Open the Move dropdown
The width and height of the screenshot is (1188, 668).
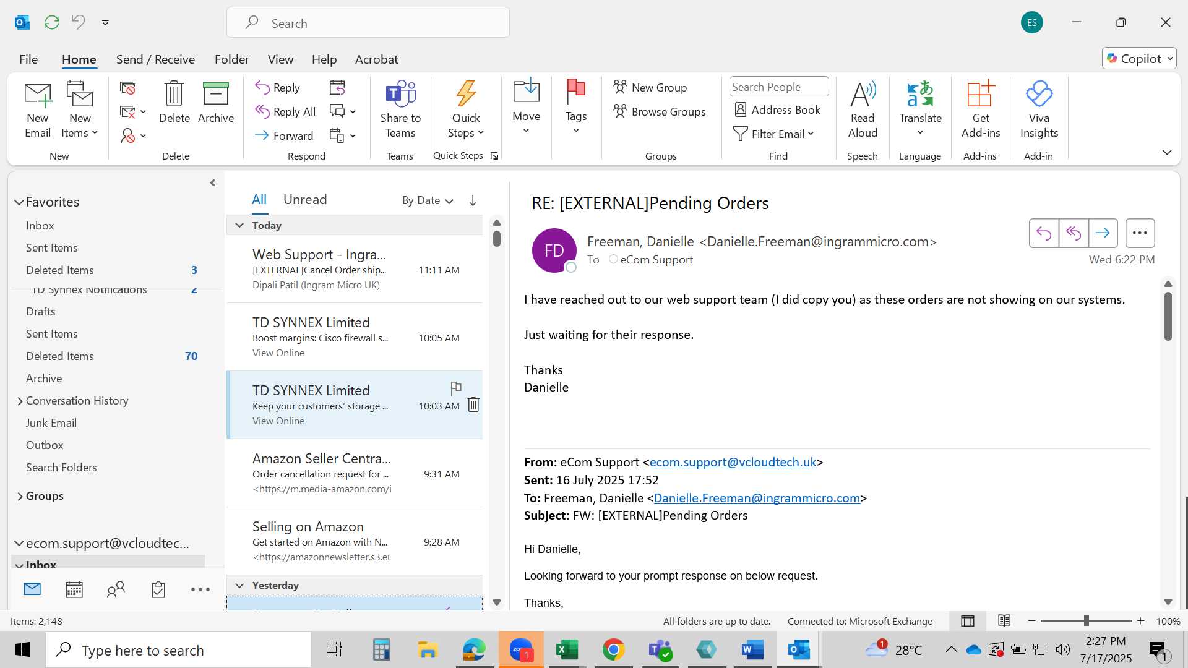pyautogui.click(x=526, y=106)
